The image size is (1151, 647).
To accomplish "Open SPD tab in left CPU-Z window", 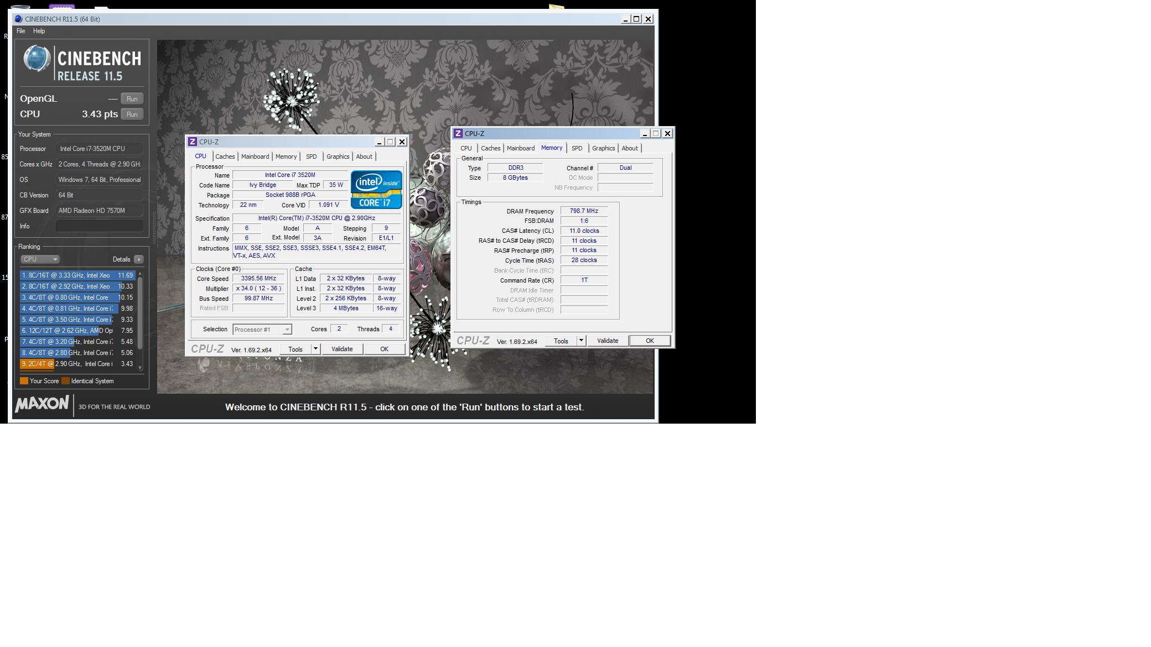I will [x=312, y=156].
